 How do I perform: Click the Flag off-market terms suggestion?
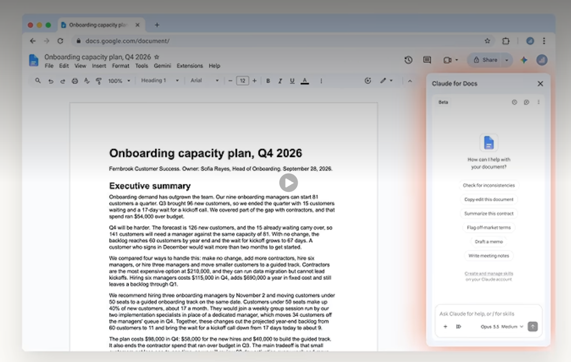[489, 228]
